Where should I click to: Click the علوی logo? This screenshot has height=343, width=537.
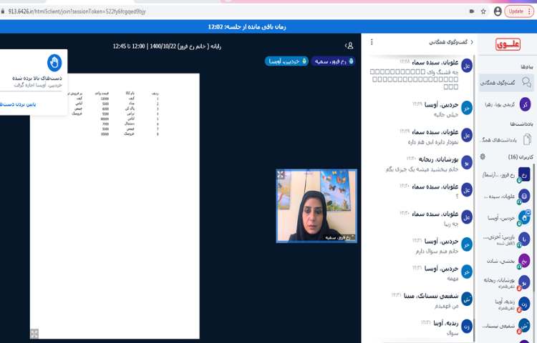[x=508, y=44]
